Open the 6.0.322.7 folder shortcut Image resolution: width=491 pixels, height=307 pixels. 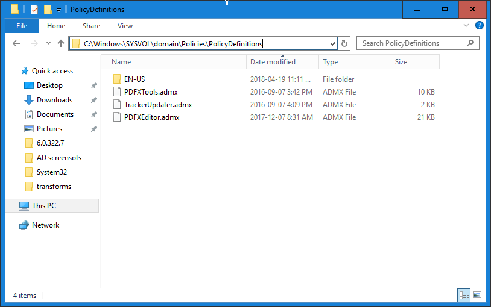coord(50,143)
